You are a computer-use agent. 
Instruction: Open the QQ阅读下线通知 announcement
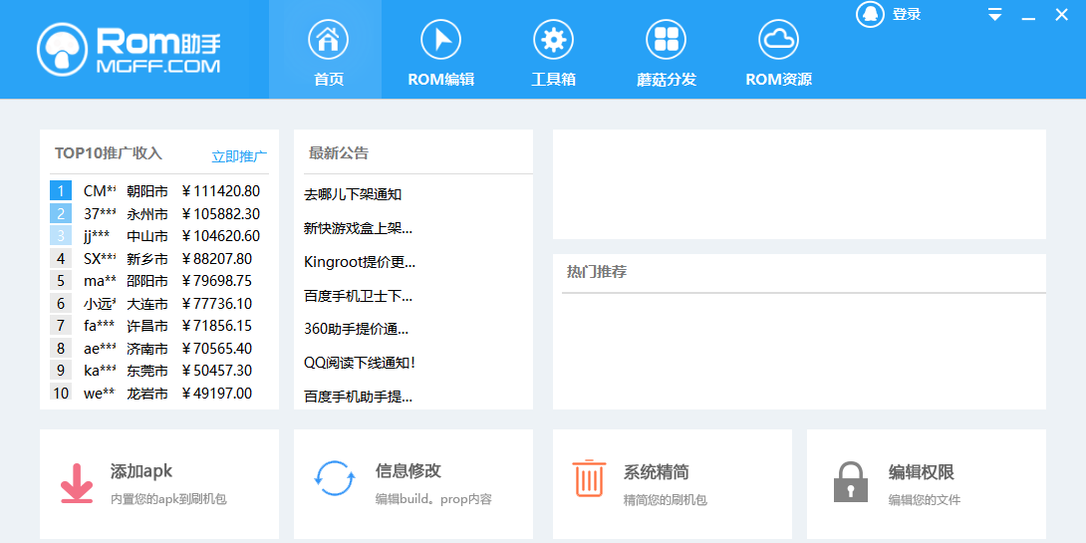359,363
